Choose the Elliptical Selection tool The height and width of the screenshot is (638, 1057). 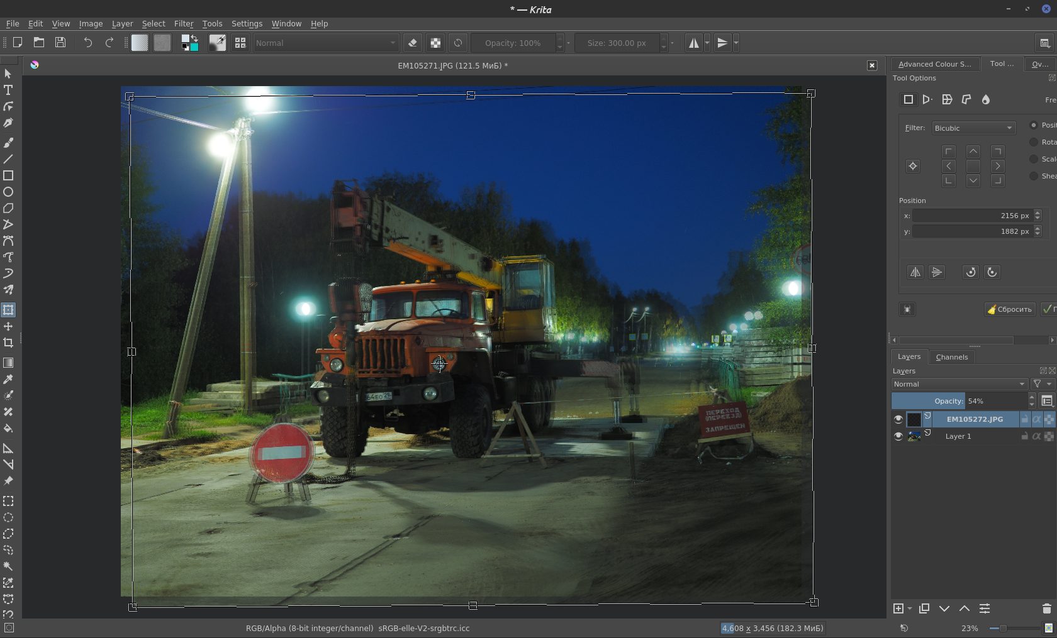pyautogui.click(x=8, y=517)
